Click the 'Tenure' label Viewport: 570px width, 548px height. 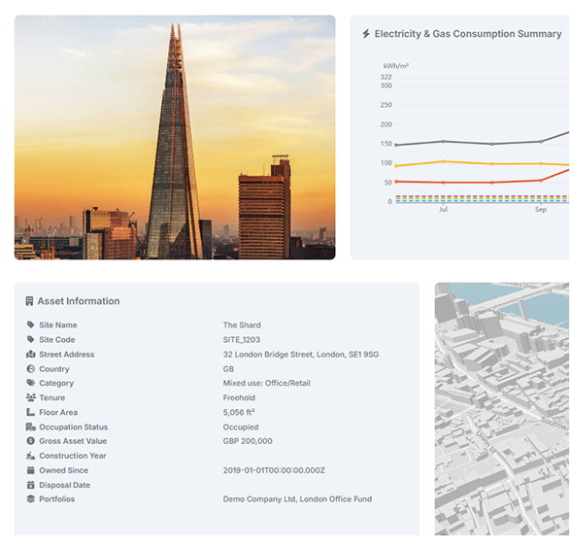(x=52, y=397)
